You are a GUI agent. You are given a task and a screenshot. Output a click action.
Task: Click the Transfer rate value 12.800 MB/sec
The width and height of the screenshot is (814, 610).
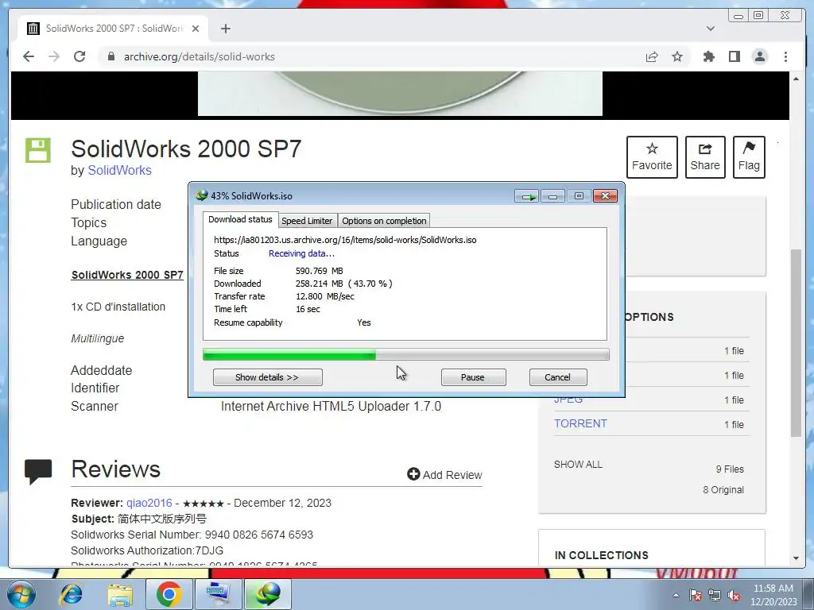pyautogui.click(x=325, y=296)
